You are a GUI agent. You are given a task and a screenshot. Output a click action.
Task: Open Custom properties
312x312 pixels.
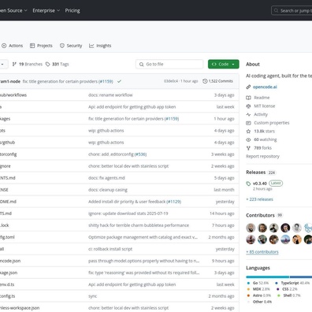[x=272, y=123]
